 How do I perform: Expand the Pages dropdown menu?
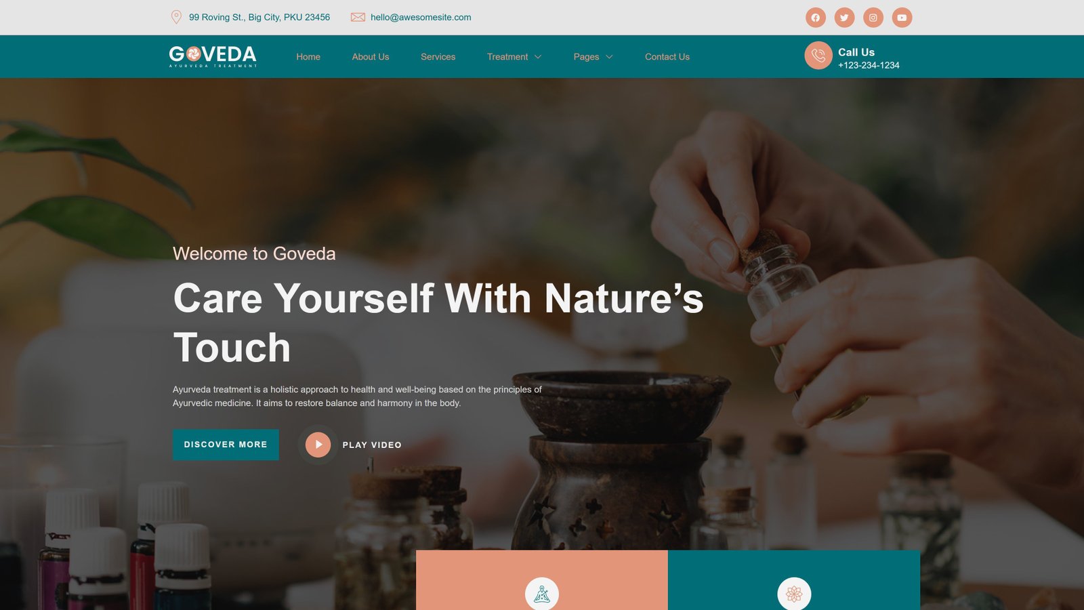pos(593,57)
